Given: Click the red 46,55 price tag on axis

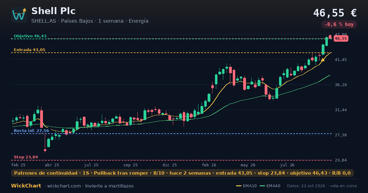Looking at the screenshot, I should pyautogui.click(x=341, y=39).
